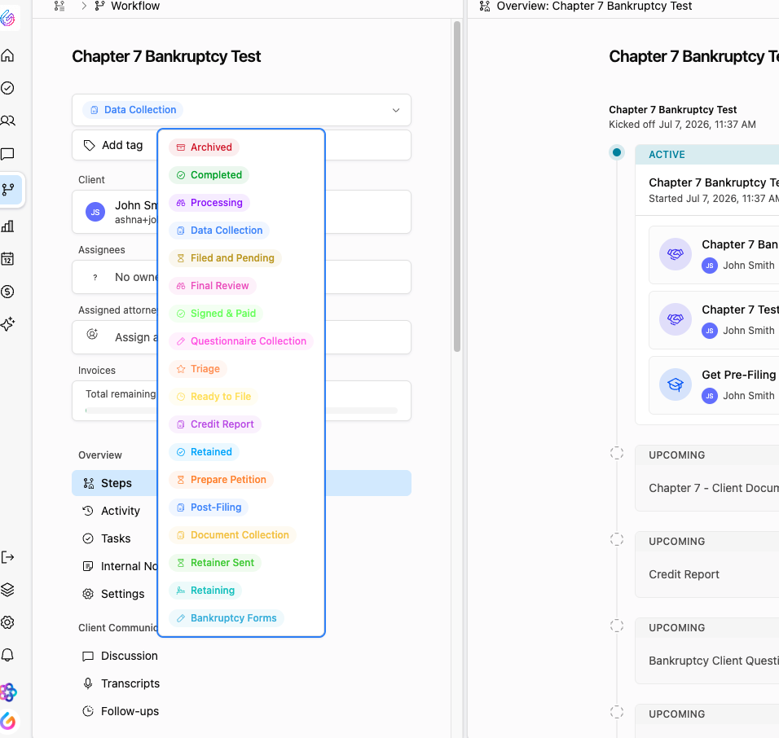Click the invoices total remaining progress bar
Viewport: 779px width, 738px height.
click(241, 411)
